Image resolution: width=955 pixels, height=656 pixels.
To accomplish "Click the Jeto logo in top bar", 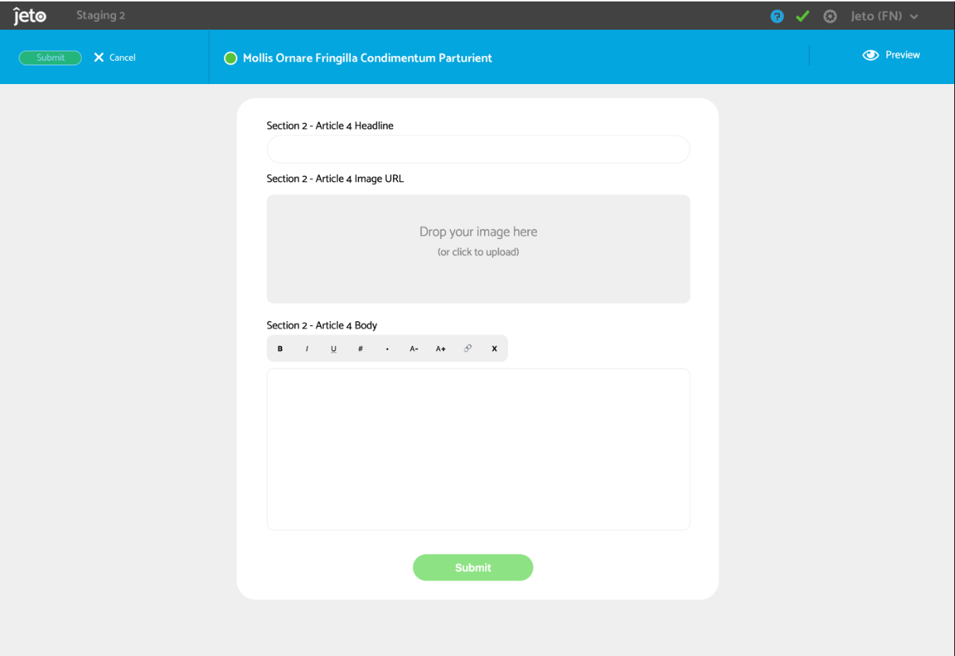I will point(30,16).
